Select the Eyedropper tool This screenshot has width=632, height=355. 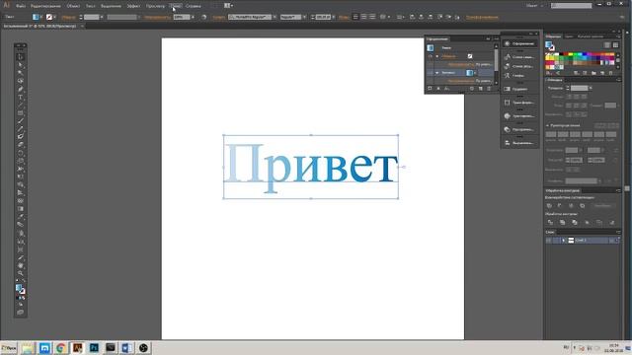[x=21, y=217]
